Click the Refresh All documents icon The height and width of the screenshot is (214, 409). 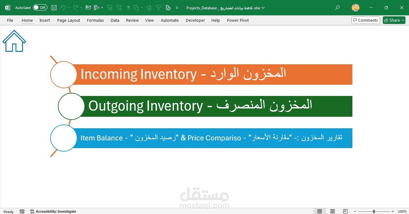tap(168, 7)
